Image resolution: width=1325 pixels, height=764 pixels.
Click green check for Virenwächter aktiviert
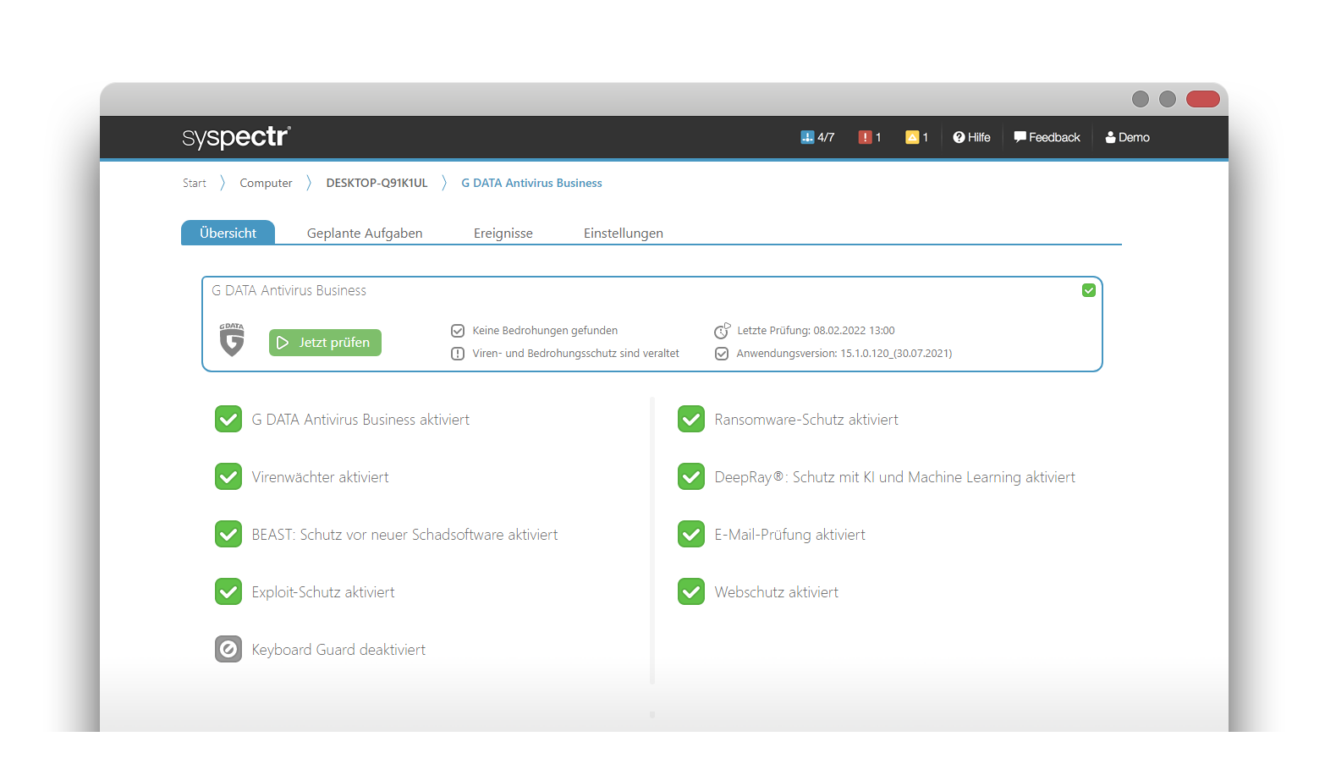click(228, 477)
